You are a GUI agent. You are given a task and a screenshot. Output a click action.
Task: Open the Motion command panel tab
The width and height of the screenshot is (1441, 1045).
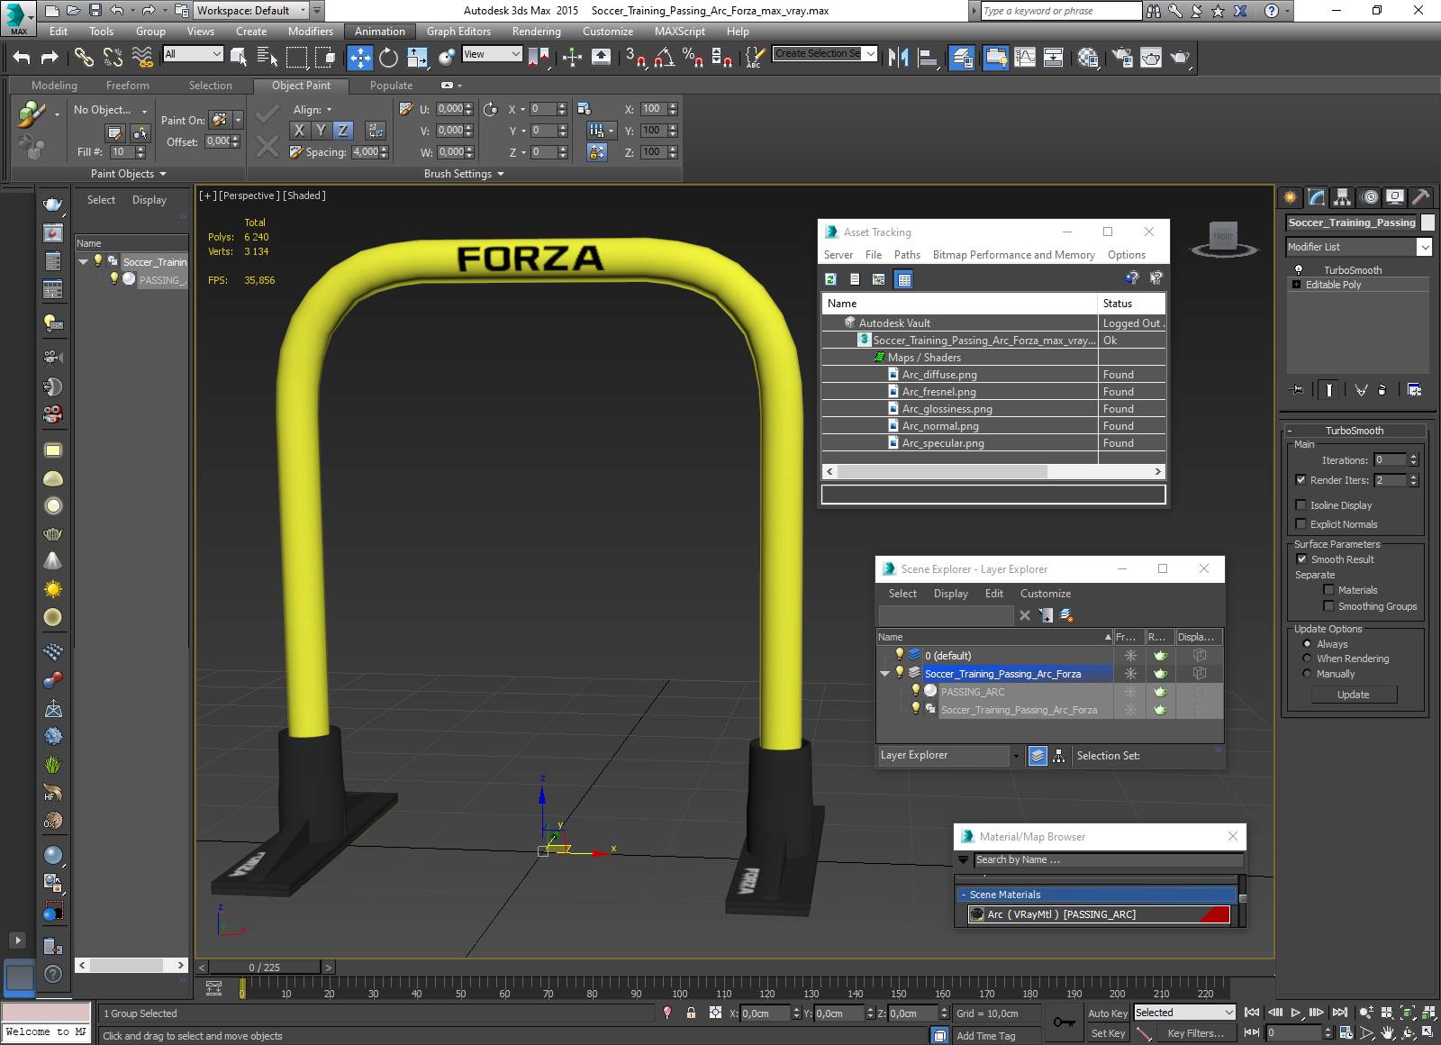pos(1369,196)
